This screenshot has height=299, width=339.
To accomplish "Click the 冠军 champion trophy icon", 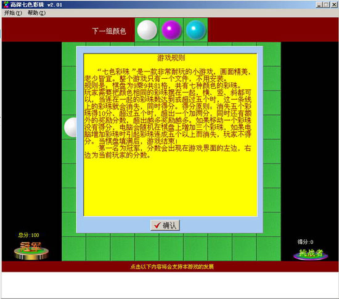I will tap(31, 250).
